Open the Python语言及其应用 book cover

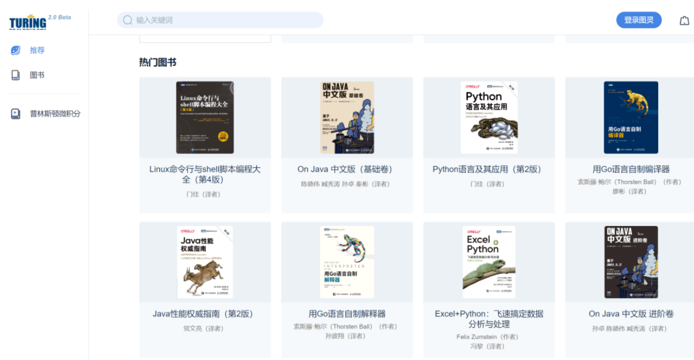[489, 117]
